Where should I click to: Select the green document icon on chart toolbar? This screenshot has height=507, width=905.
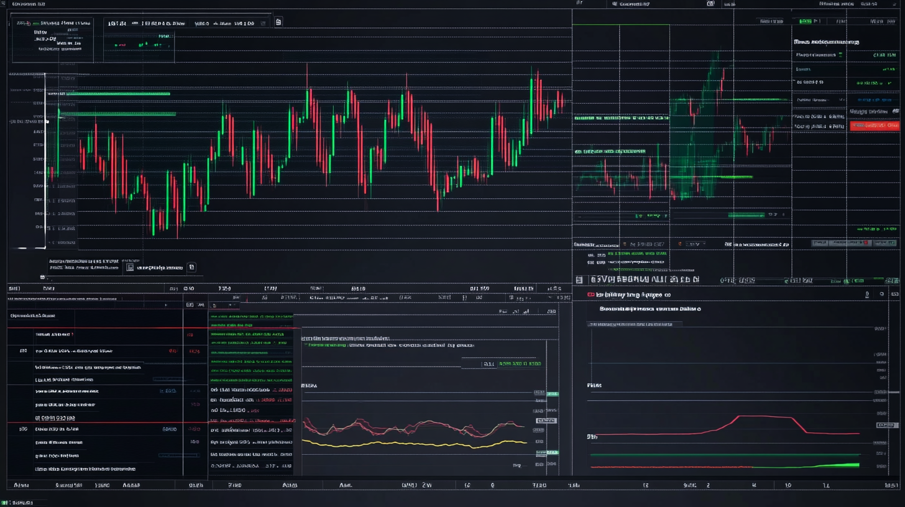tap(278, 22)
